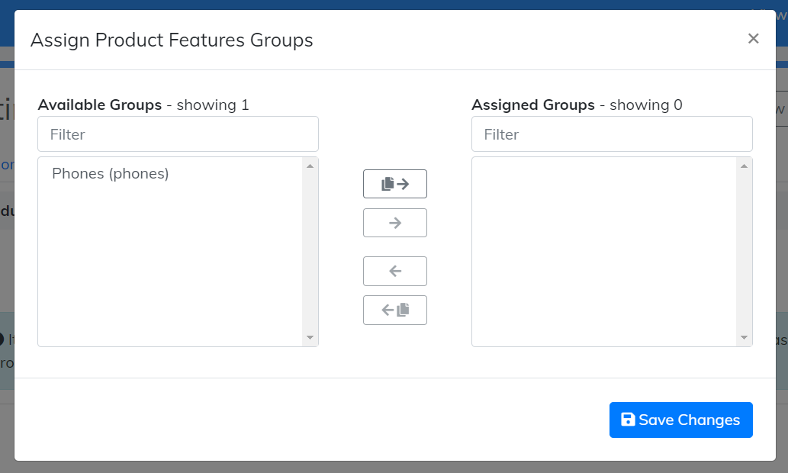The width and height of the screenshot is (788, 473).
Task: Click inside the empty Assigned Groups list
Action: pyautogui.click(x=604, y=252)
